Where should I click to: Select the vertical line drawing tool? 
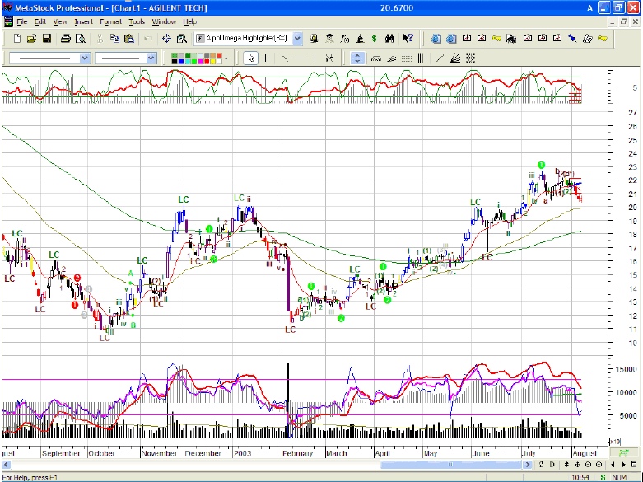(x=315, y=58)
